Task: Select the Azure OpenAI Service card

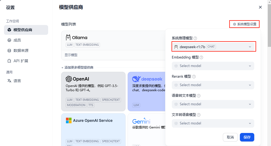Action: coord(93,130)
